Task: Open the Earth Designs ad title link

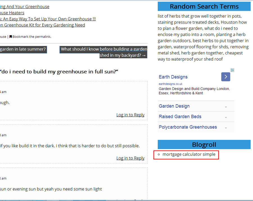Action: [x=173, y=77]
